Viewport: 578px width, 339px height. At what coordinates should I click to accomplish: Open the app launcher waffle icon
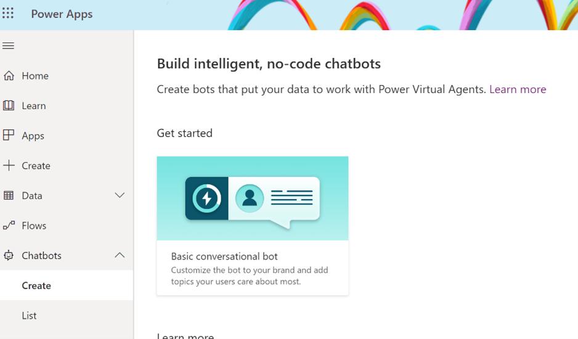(x=8, y=14)
